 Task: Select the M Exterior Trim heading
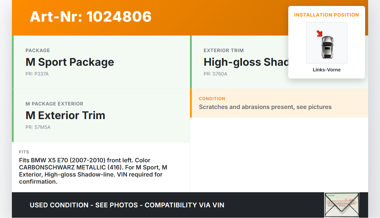pos(65,116)
